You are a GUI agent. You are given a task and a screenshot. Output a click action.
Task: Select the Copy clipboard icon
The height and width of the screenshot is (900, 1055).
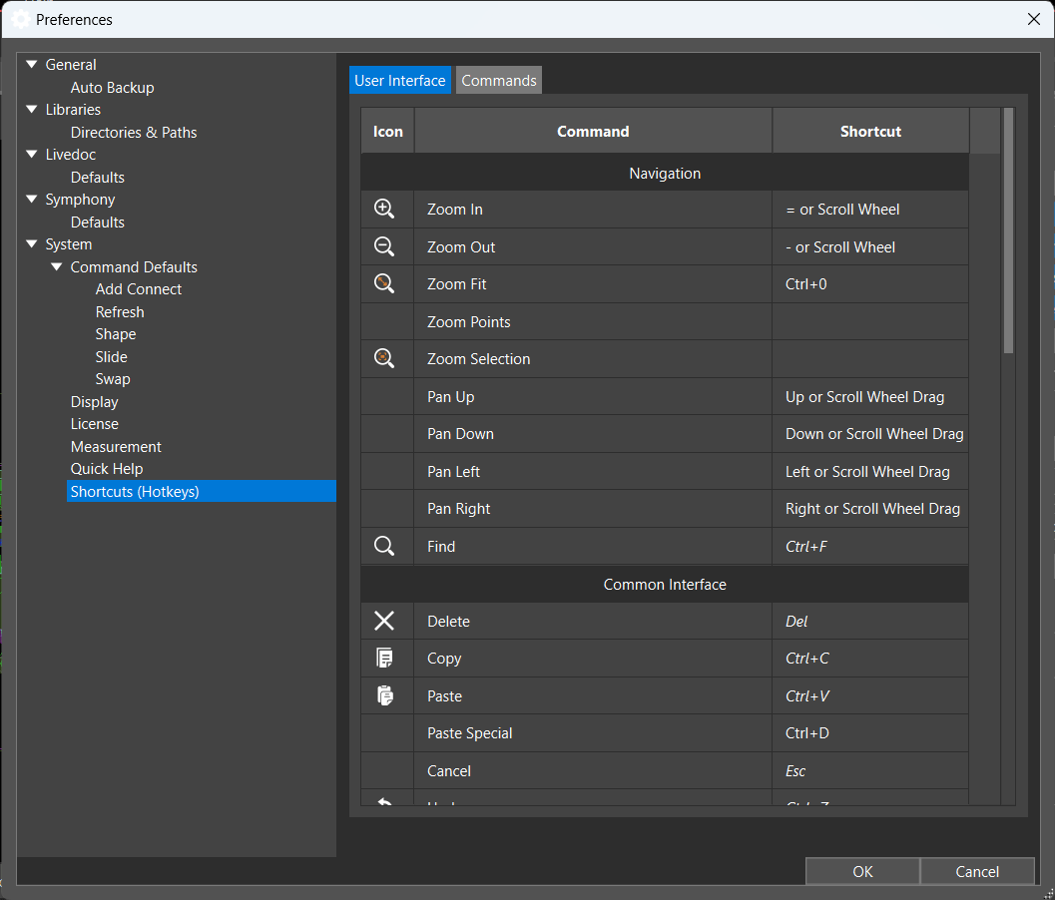[x=387, y=658]
